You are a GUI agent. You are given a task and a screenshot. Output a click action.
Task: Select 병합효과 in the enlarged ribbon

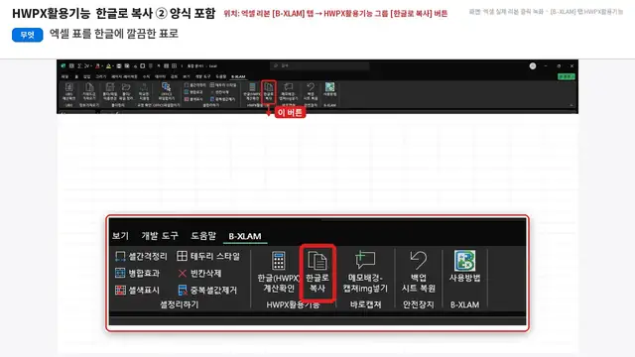[x=137, y=274]
